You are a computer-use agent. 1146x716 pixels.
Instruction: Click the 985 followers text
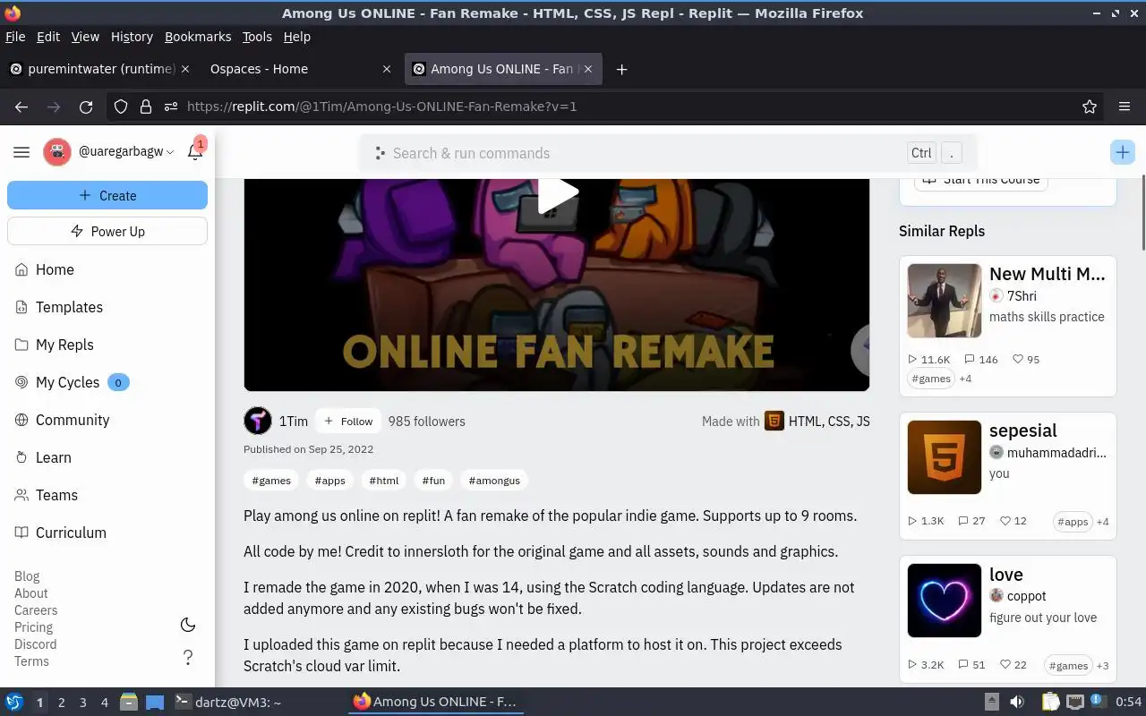point(426,421)
